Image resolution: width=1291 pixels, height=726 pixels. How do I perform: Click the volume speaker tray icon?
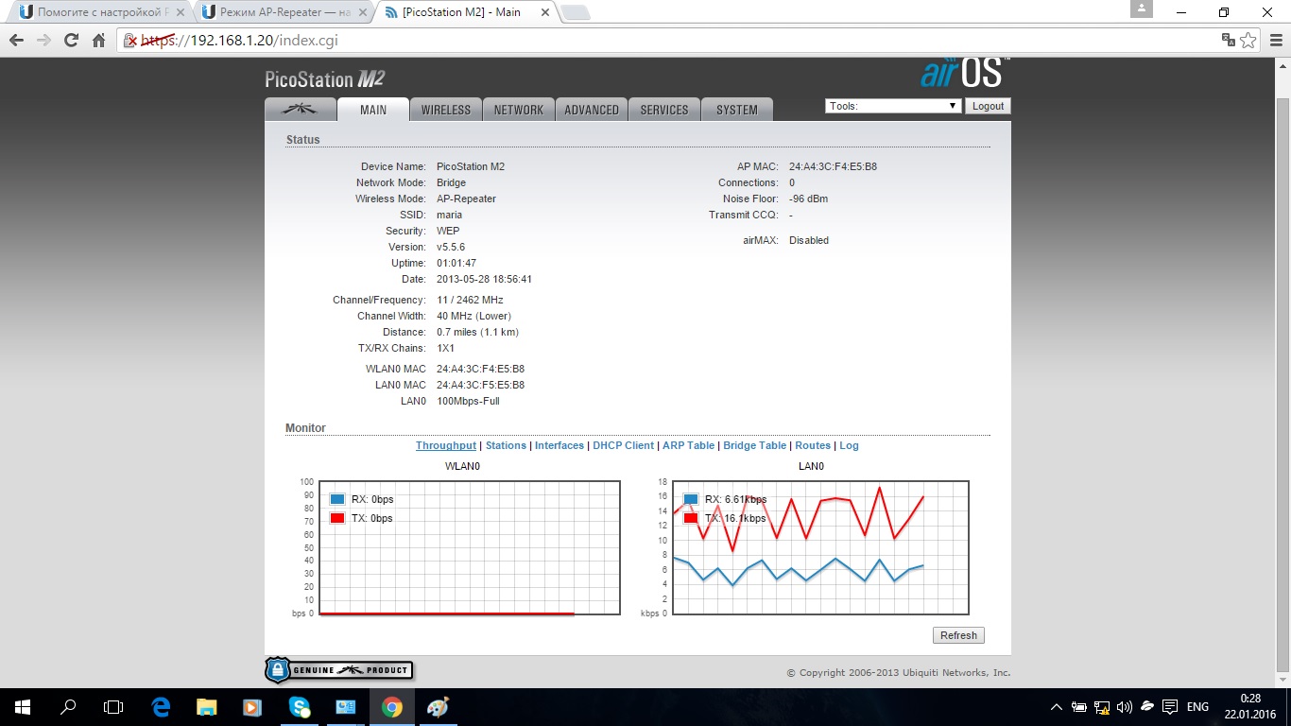(x=1124, y=707)
